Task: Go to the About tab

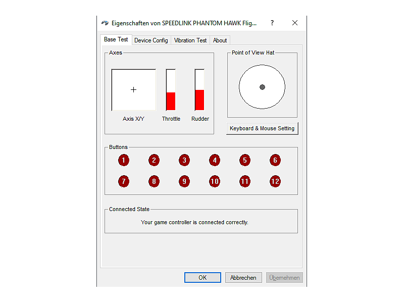Action: (220, 40)
